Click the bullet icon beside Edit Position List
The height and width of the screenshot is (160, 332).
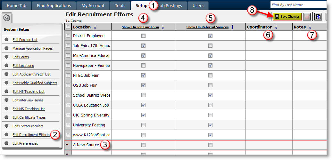[x=7, y=40]
